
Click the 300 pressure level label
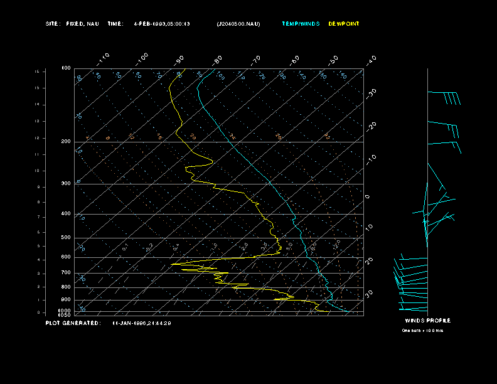65,184
